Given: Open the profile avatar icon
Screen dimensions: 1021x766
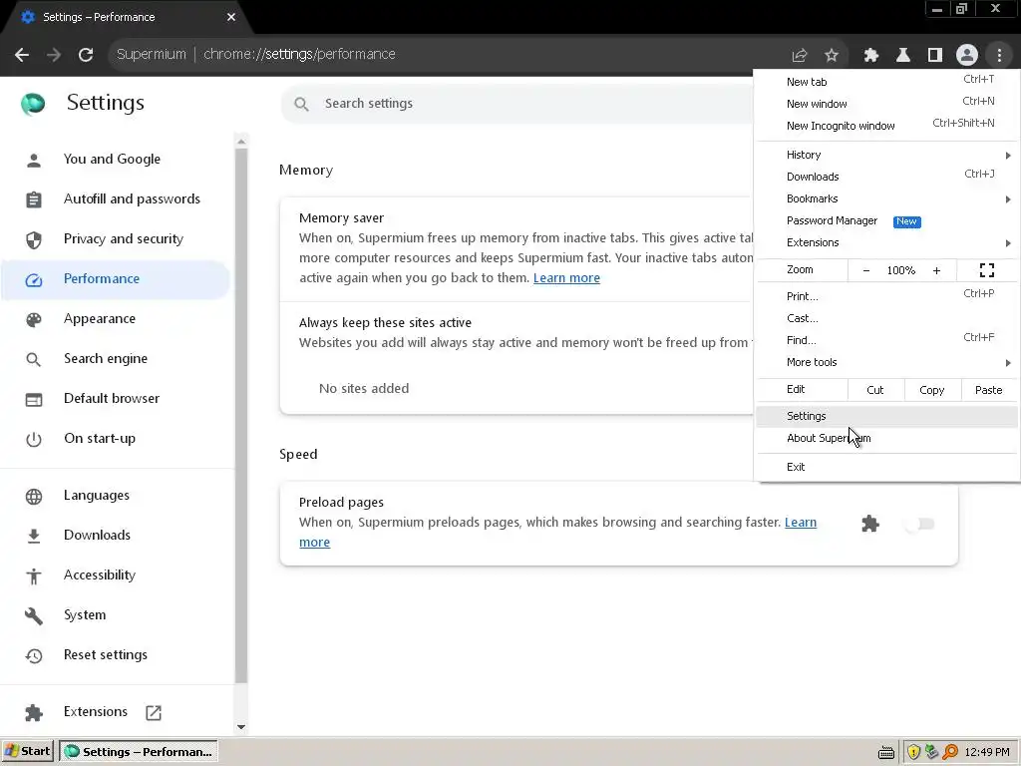Looking at the screenshot, I should click(967, 55).
